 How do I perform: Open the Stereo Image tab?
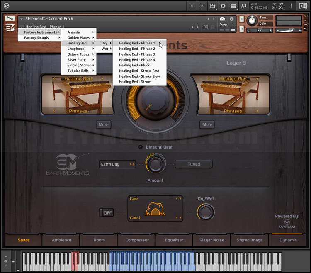(x=249, y=240)
